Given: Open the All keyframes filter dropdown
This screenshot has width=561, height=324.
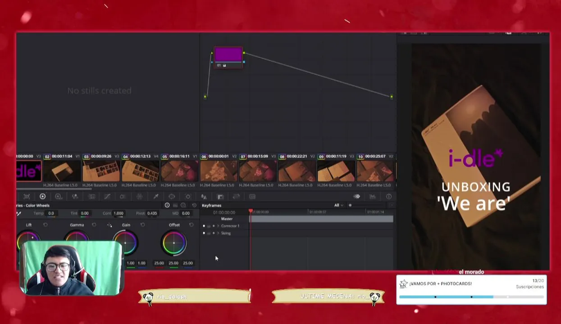Looking at the screenshot, I should coord(338,205).
